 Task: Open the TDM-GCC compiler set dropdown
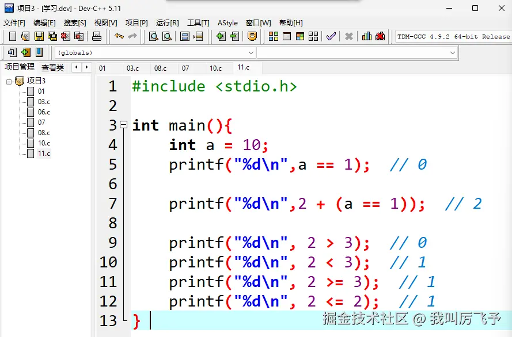coord(453,36)
